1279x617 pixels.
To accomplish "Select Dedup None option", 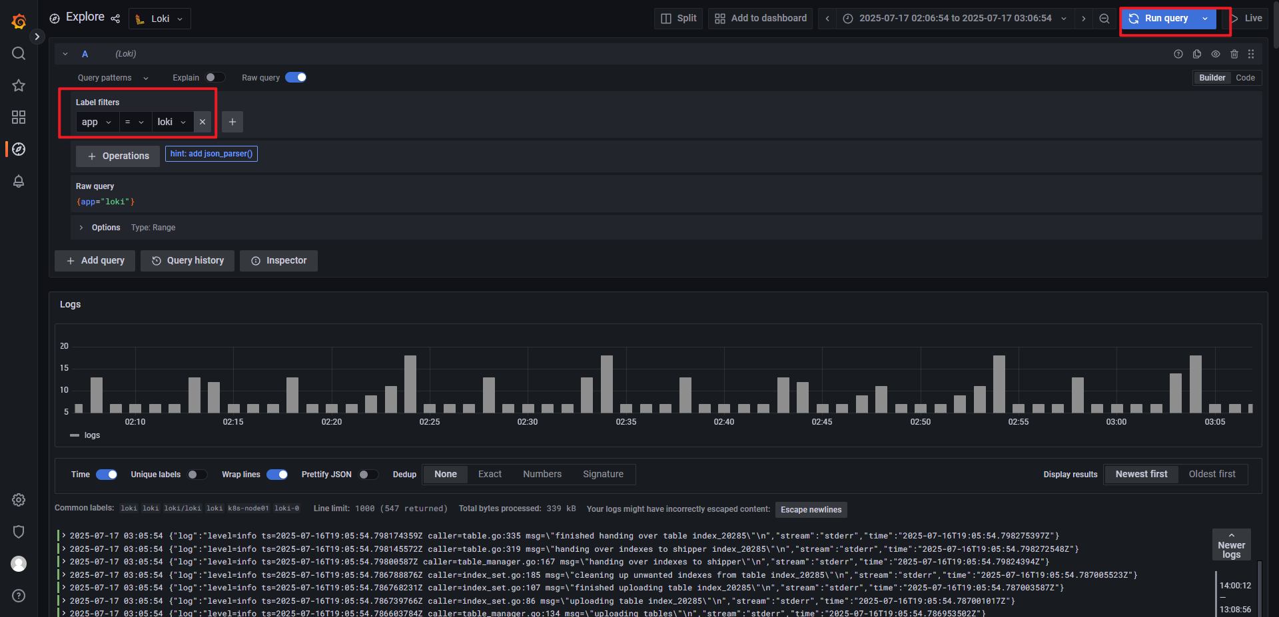I will [446, 475].
